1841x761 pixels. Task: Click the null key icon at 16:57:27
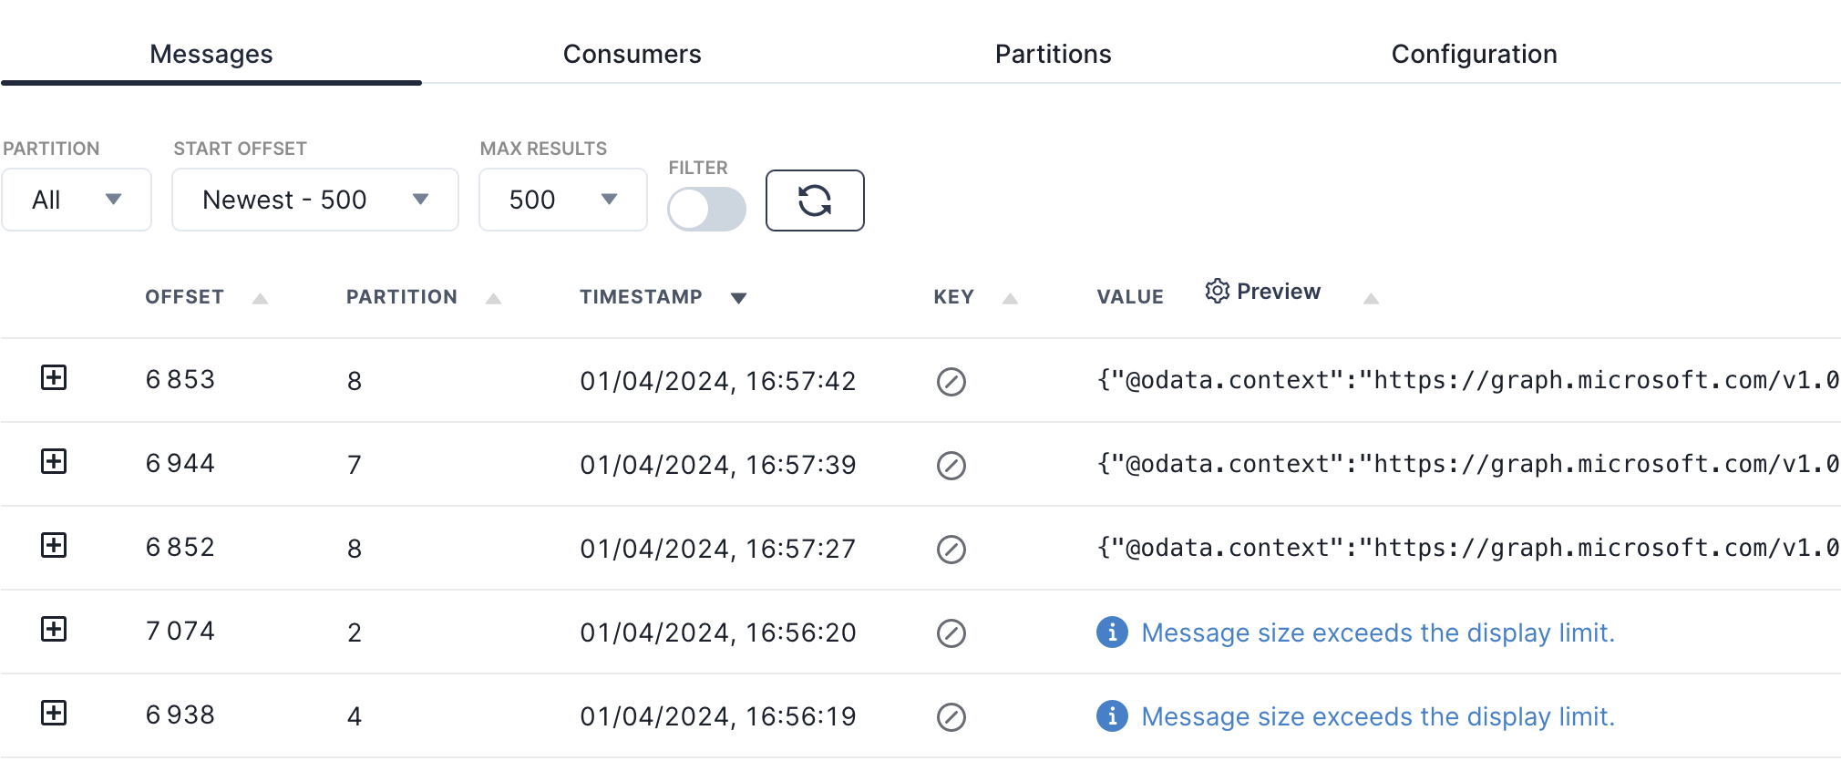[951, 549]
